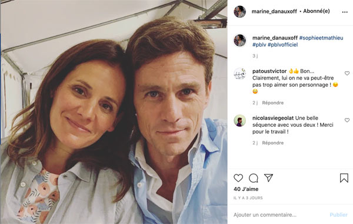Share the post via paper plane icon

click(269, 178)
